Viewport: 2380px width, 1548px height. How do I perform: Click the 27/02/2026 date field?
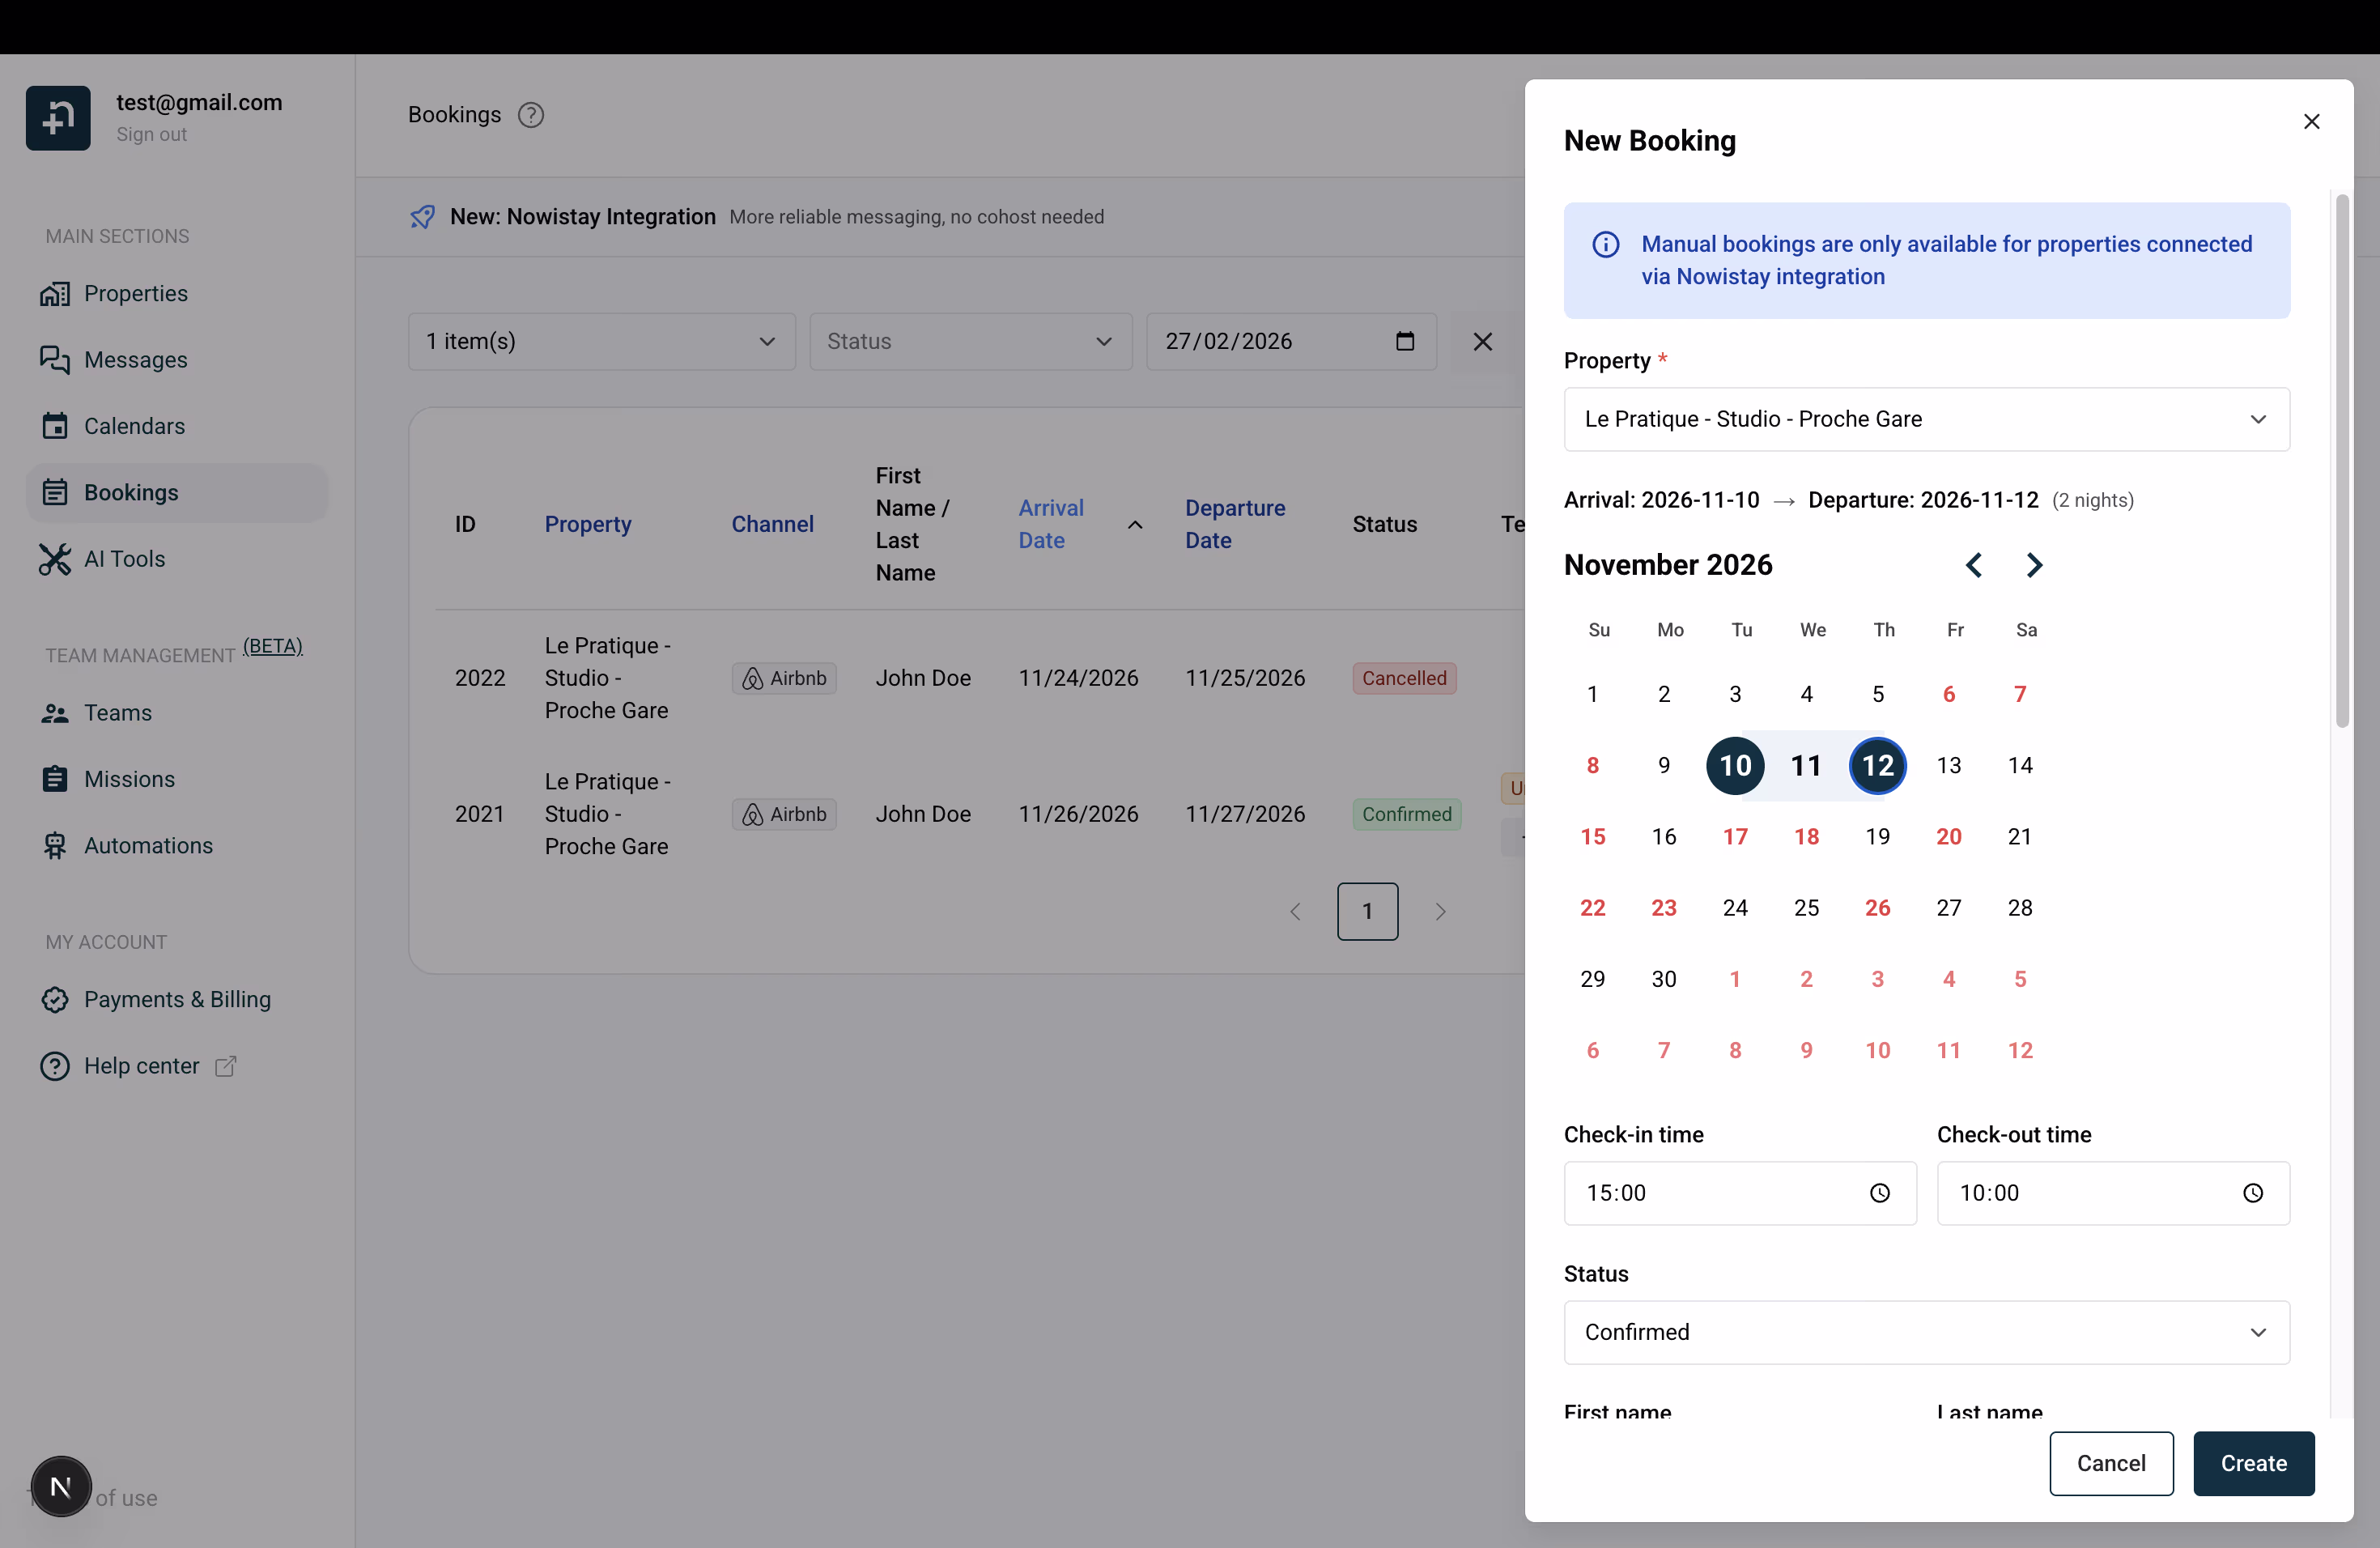1290,342
